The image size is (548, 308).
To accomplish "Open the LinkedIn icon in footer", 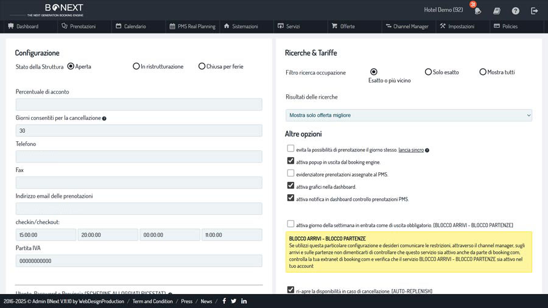I will 244,301.
